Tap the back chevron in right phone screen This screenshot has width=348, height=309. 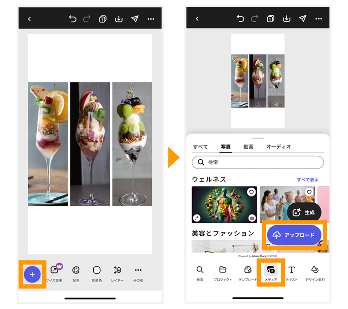[197, 19]
